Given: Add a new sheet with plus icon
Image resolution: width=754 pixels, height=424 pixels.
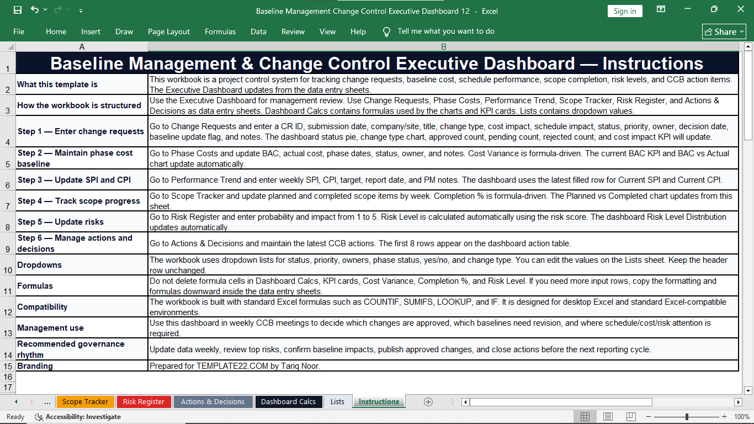Looking at the screenshot, I should click(x=428, y=402).
